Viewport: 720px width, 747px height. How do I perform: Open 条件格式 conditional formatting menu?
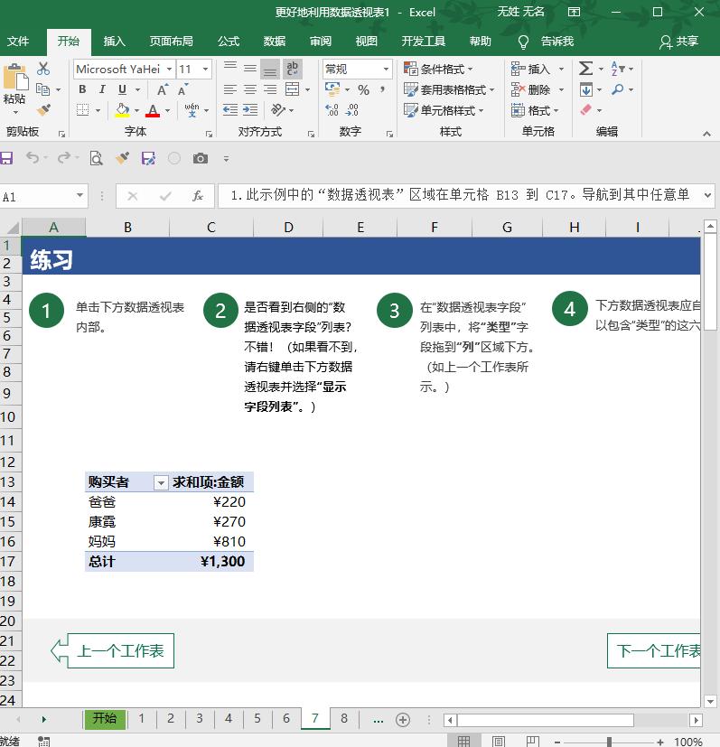438,69
